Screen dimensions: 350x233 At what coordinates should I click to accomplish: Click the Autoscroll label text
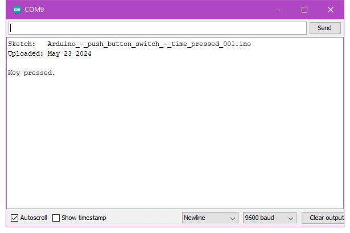34,218
